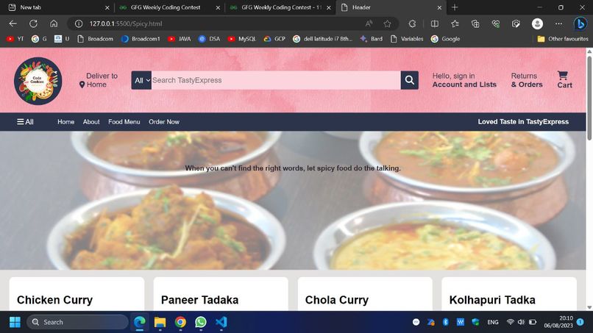593x333 pixels.
Task: Open Visual Studio Code from taskbar
Action: coord(221,322)
